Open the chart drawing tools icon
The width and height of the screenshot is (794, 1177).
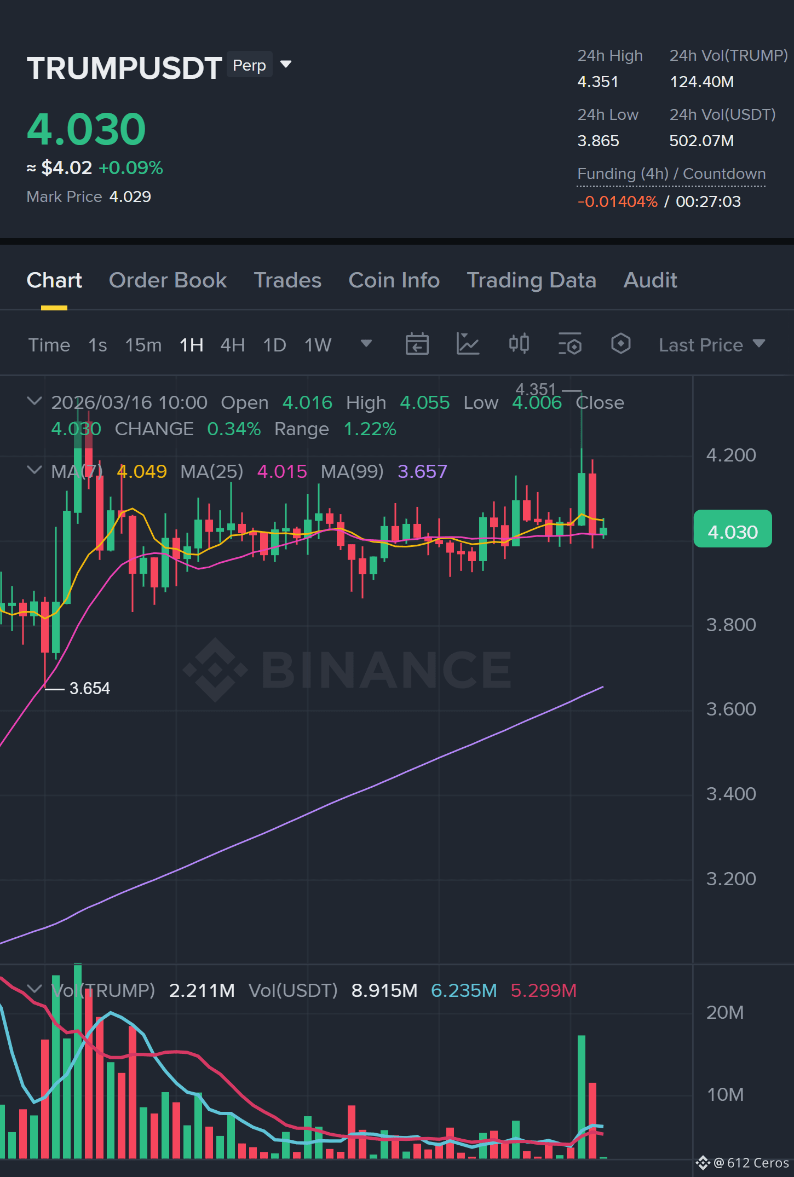(468, 344)
